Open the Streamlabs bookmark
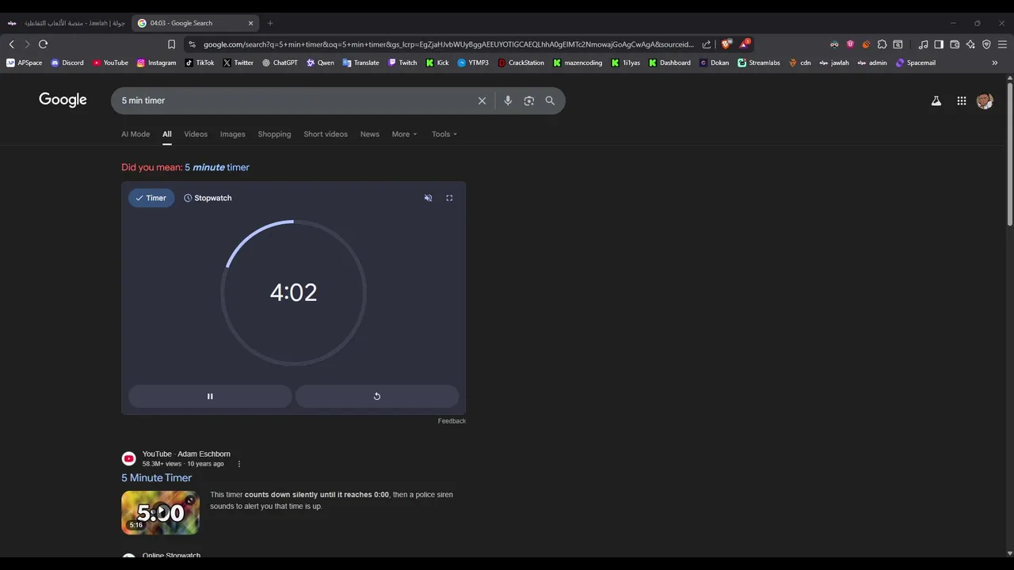 759,63
